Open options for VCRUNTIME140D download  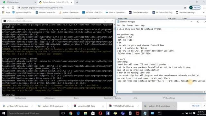click(x=138, y=106)
